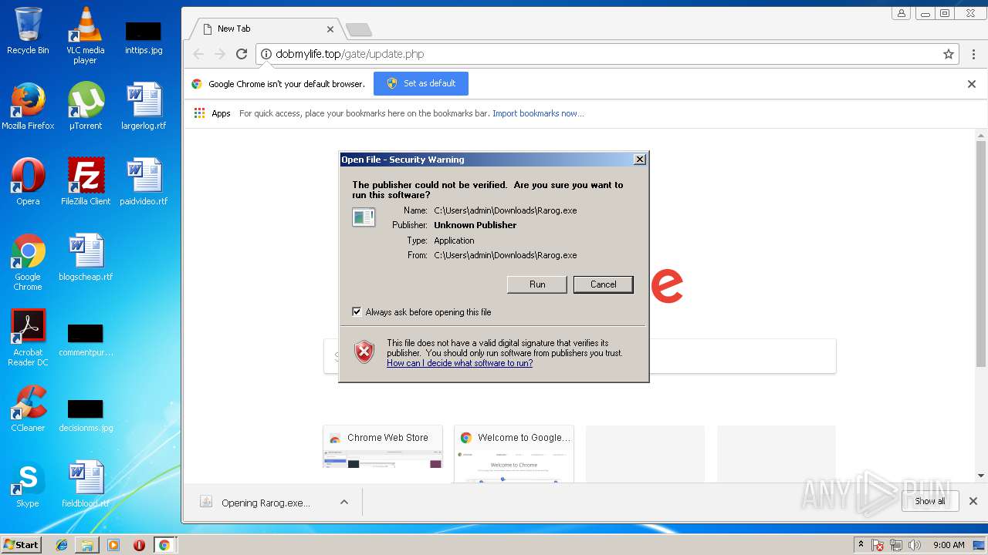Select paidvideo.rtf document icon
988x555 pixels.
tap(144, 182)
